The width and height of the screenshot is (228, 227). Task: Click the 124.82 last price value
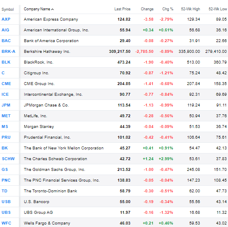click(x=124, y=19)
